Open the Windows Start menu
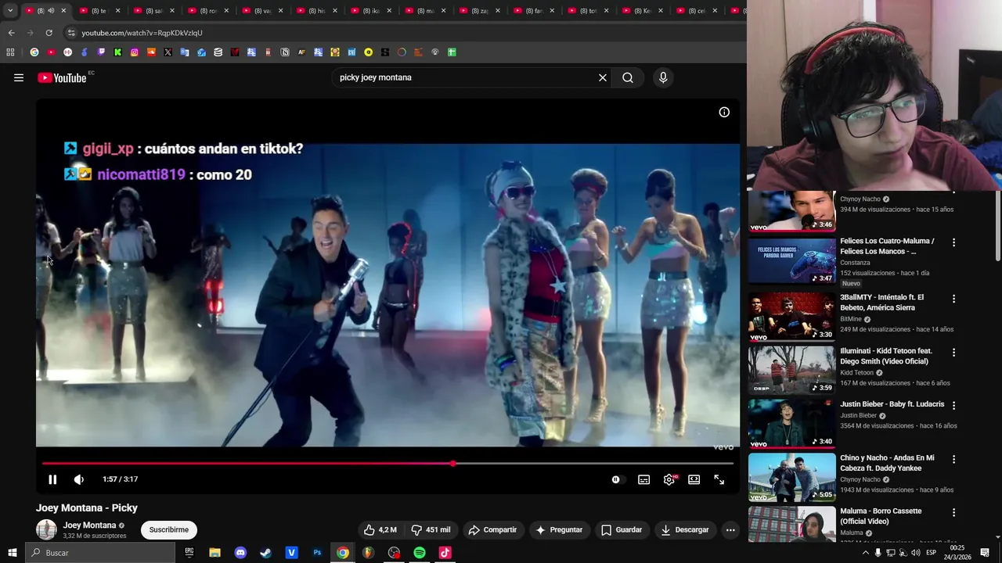Image resolution: width=1002 pixels, height=563 pixels. click(x=13, y=553)
